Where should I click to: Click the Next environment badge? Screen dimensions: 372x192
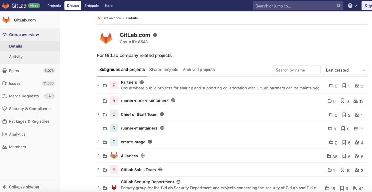34,6
